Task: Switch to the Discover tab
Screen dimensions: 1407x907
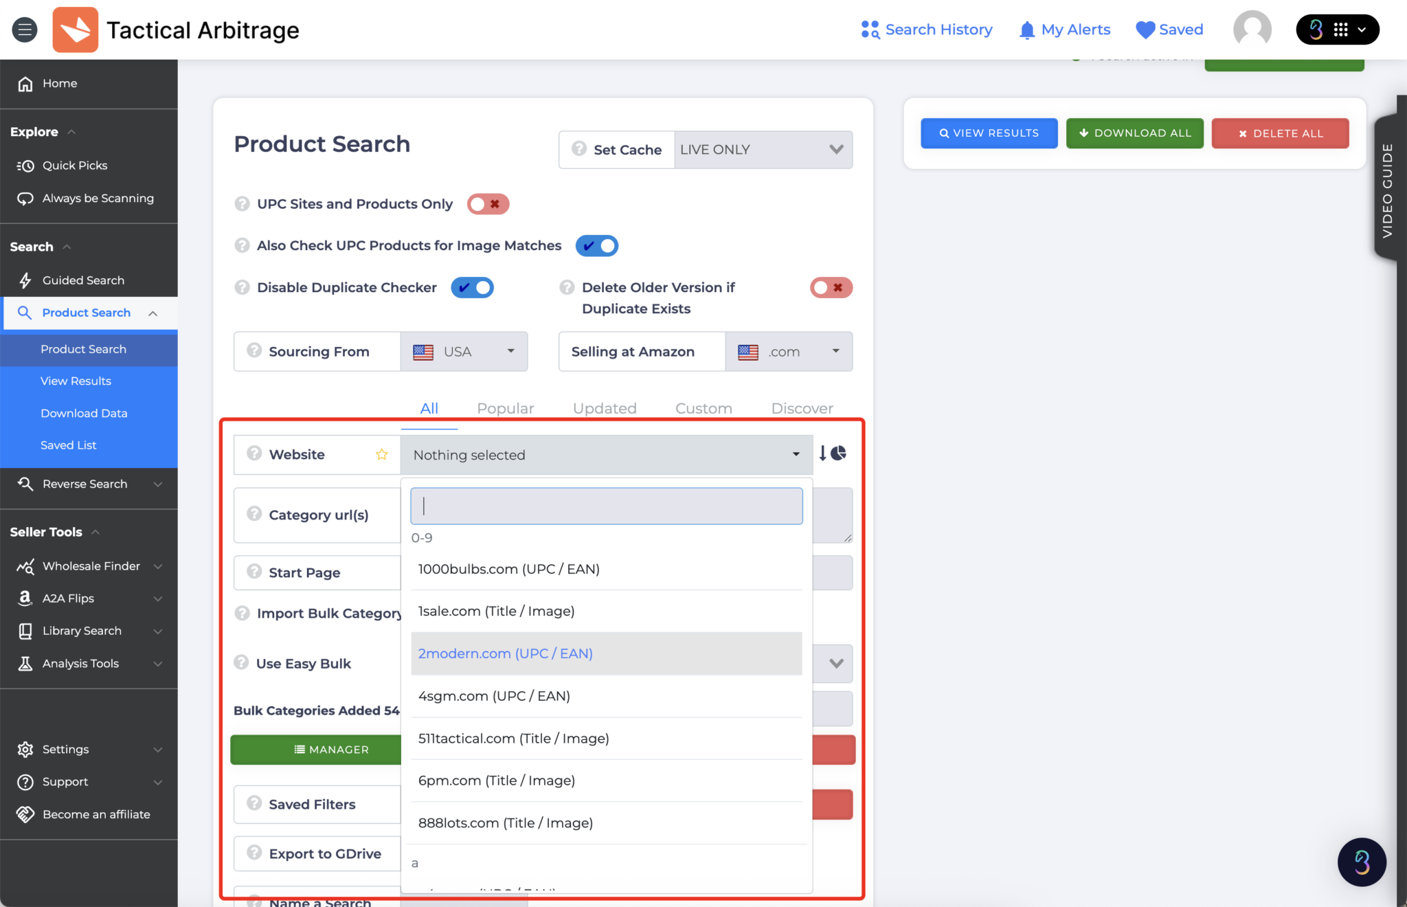Action: pyautogui.click(x=802, y=407)
